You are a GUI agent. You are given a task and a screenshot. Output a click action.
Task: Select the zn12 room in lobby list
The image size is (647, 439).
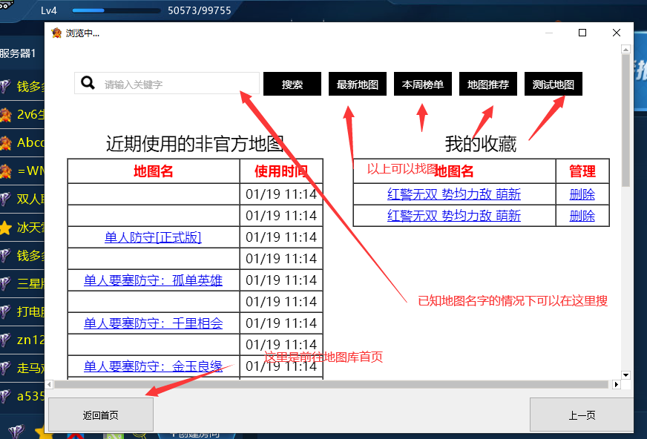pos(22,340)
